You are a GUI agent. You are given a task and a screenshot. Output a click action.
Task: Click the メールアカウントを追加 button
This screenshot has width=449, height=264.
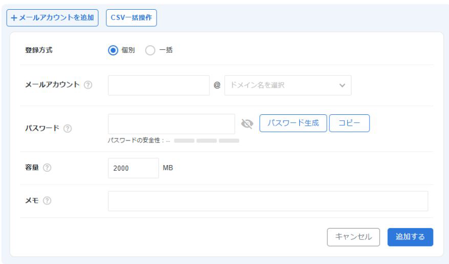(52, 18)
